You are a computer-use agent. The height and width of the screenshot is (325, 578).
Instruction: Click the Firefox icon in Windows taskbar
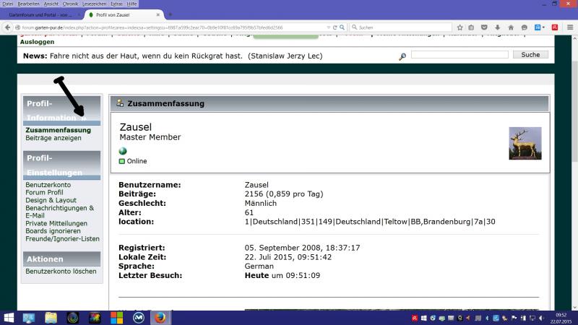(160, 317)
